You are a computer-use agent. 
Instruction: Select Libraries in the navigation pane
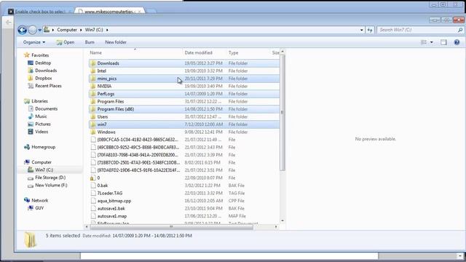[39, 101]
